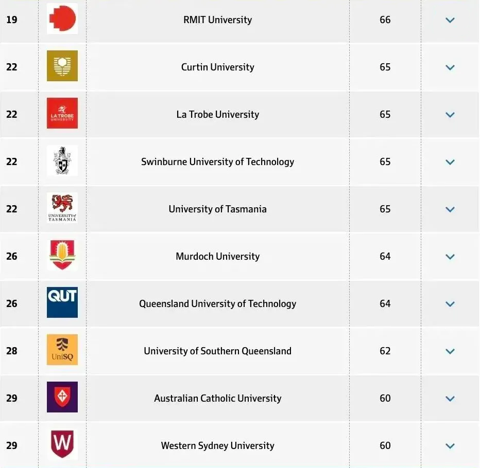Click the Swinburne University crest logo
This screenshot has height=468, width=480.
[62, 160]
